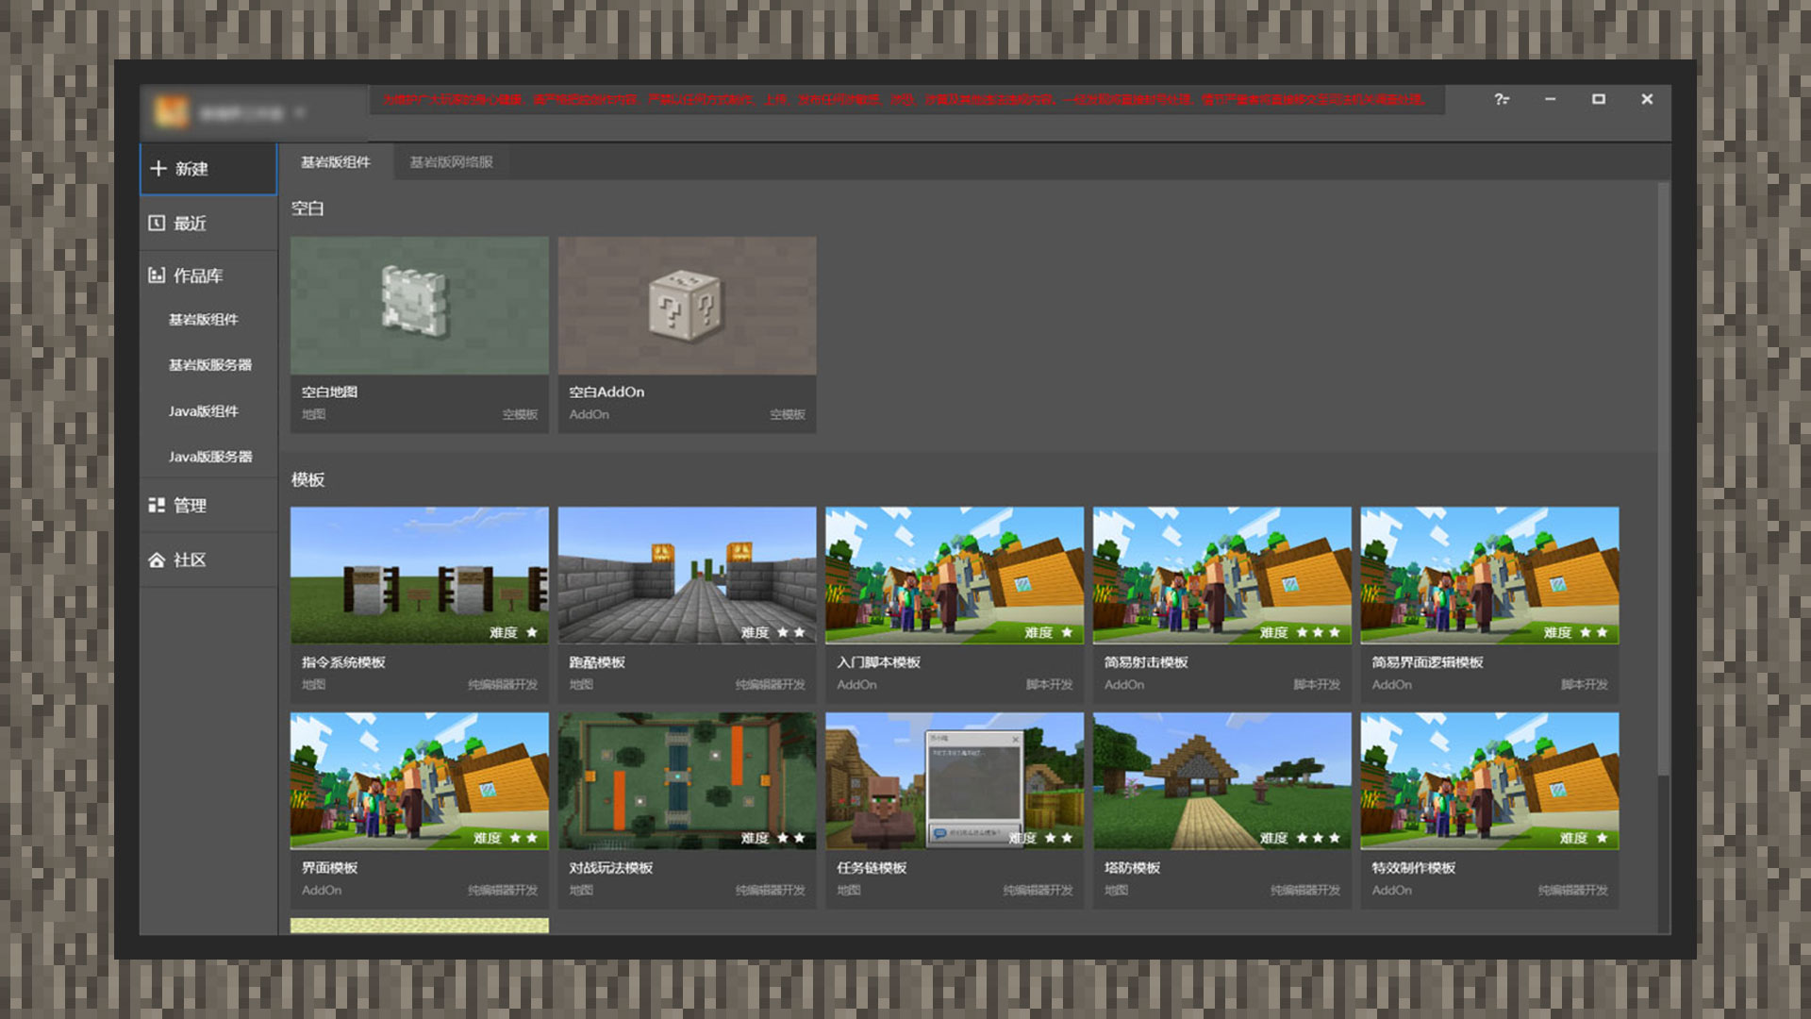Click the blurred user avatar icon

pyautogui.click(x=172, y=112)
